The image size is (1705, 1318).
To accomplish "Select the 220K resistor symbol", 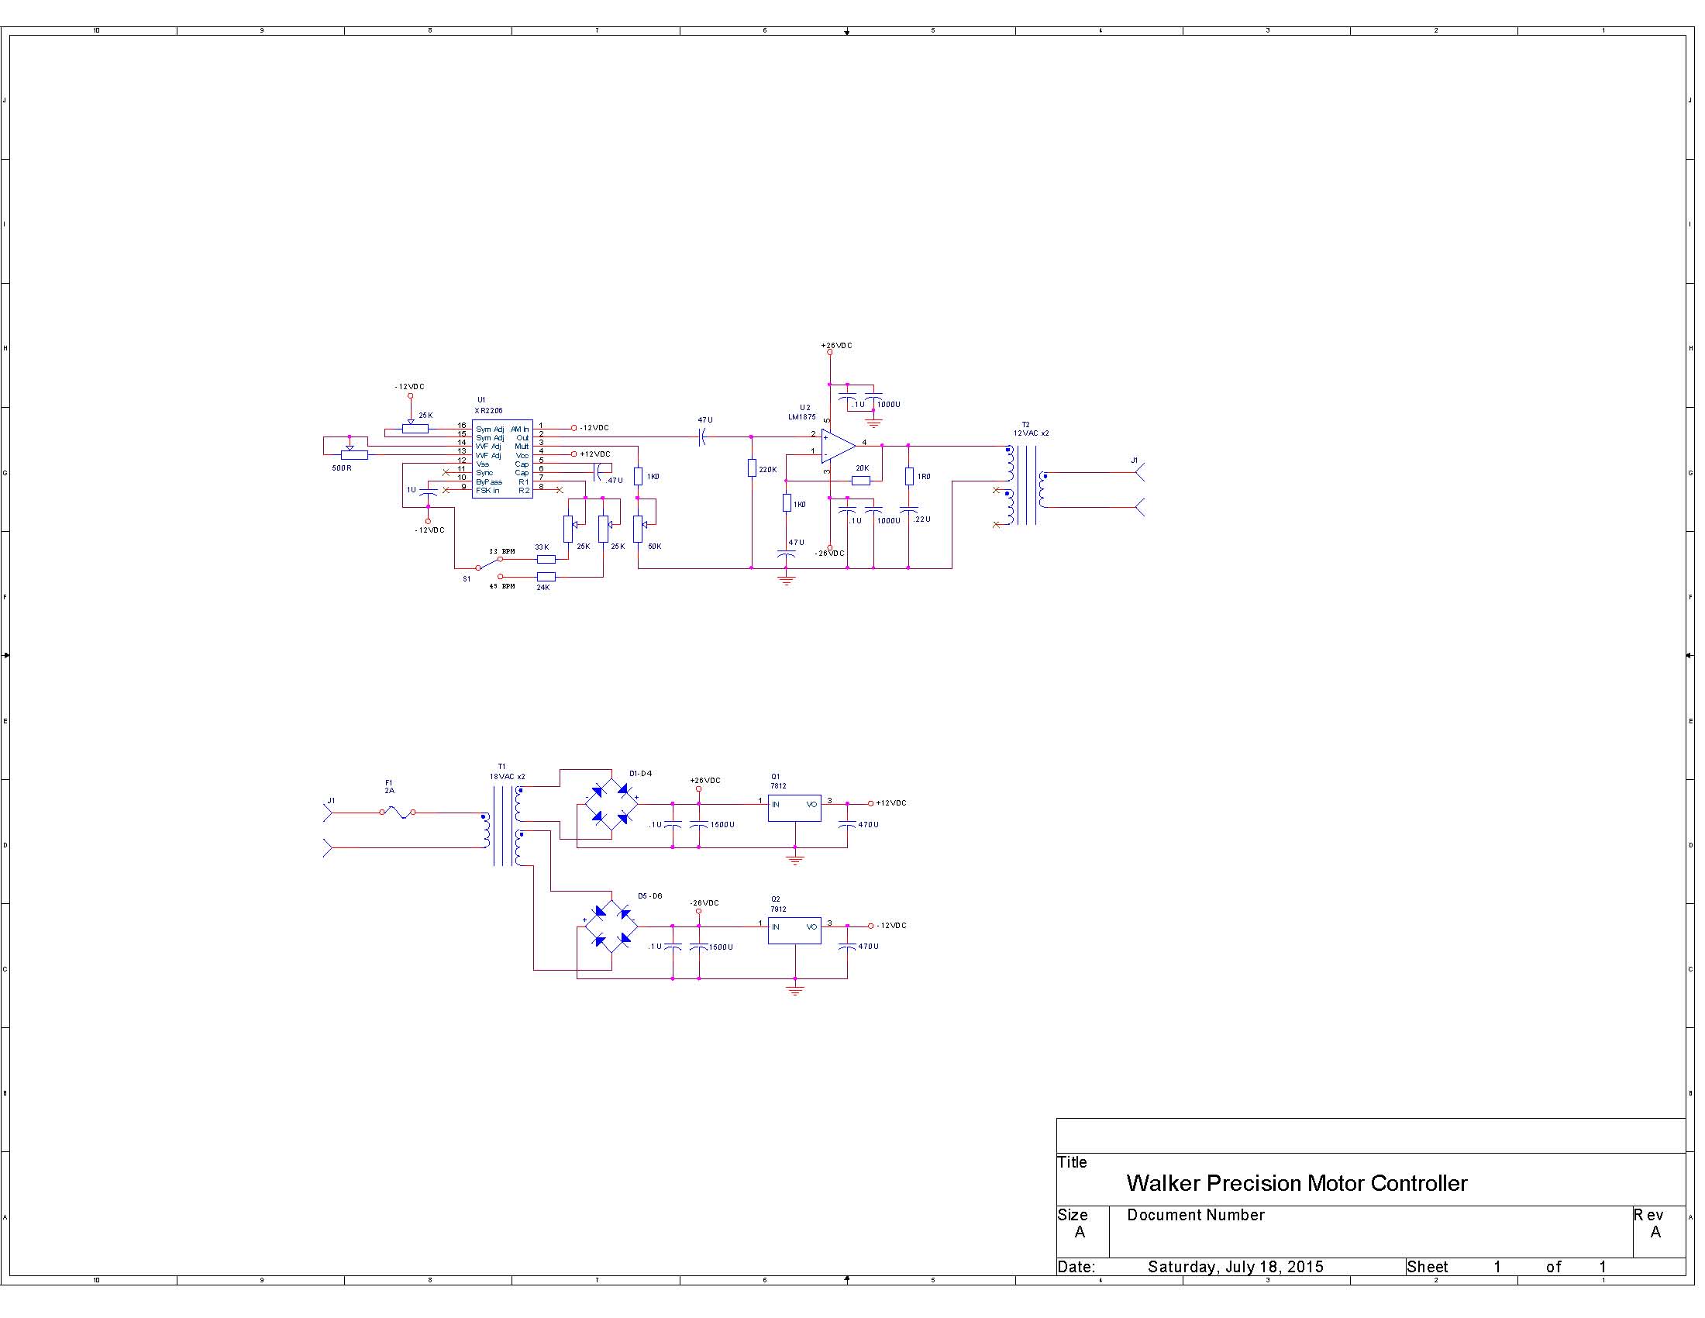I will [752, 468].
